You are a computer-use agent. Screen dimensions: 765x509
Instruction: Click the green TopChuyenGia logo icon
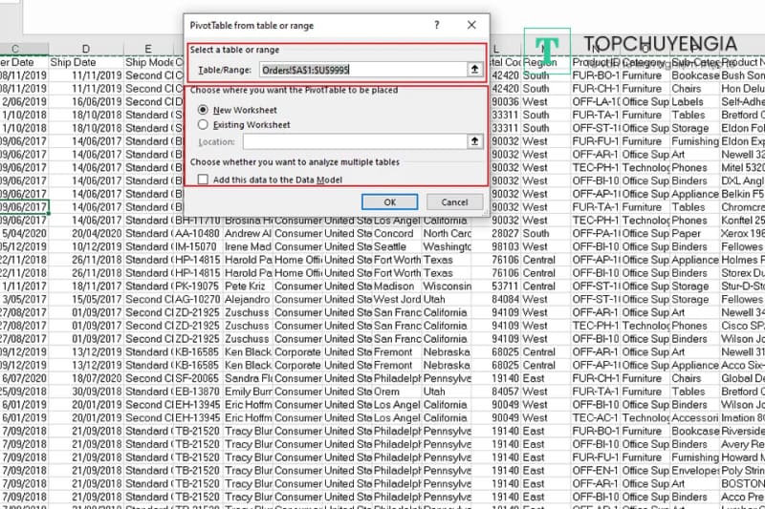547,49
